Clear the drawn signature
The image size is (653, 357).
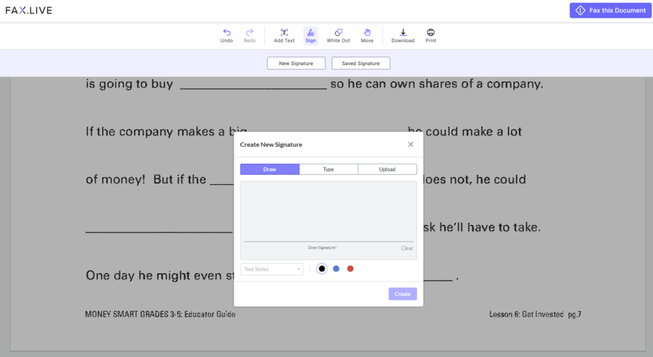(407, 249)
